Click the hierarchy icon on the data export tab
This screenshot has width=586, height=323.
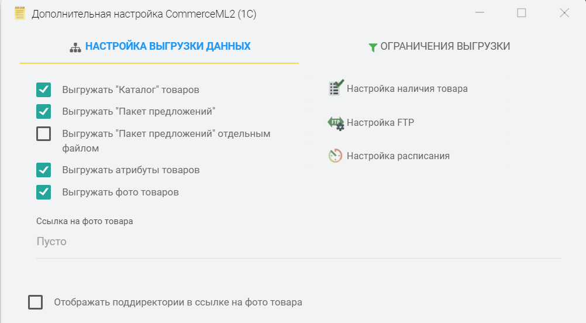coord(75,47)
